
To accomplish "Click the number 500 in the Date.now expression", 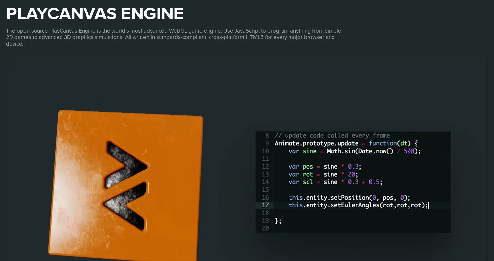I will point(409,151).
